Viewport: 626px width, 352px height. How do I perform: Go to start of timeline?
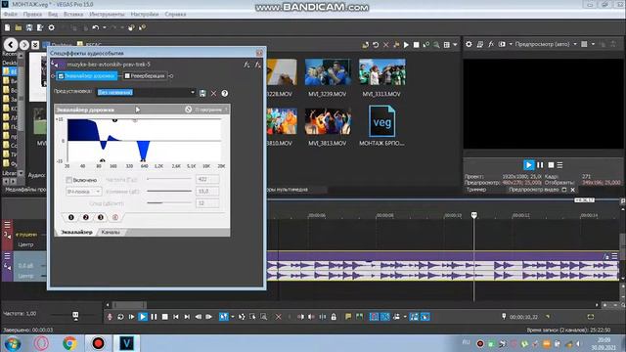pos(176,317)
